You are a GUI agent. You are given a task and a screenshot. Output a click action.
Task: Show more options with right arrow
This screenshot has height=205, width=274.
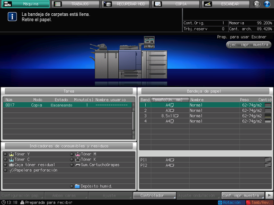(x=269, y=195)
